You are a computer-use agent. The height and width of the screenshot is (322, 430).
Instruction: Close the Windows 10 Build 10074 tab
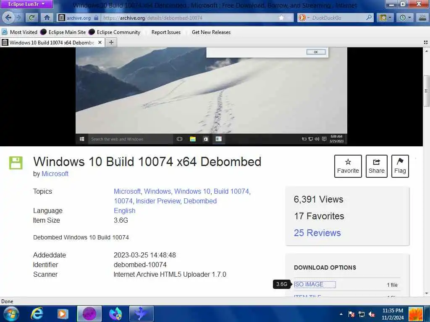(100, 42)
